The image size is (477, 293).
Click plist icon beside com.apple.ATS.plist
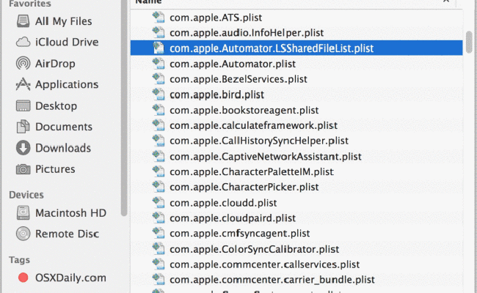point(159,18)
